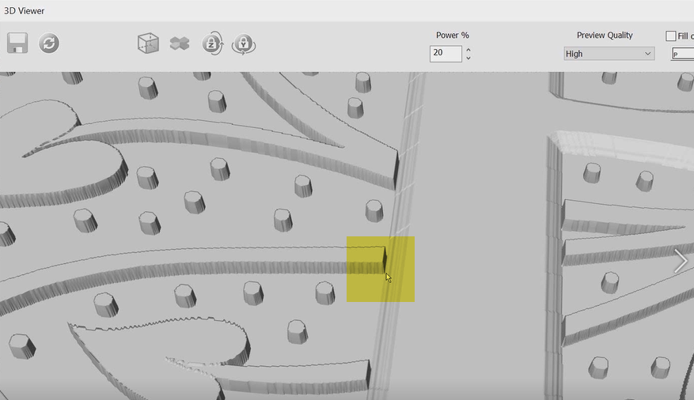Click the Save floppy disk icon
The height and width of the screenshot is (400, 694).
pyautogui.click(x=17, y=43)
